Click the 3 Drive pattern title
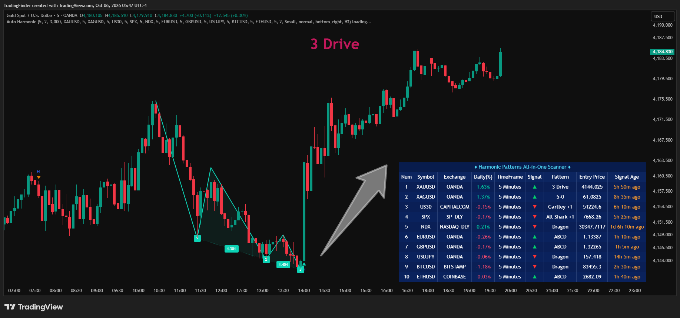The height and width of the screenshot is (318, 680). (x=335, y=44)
